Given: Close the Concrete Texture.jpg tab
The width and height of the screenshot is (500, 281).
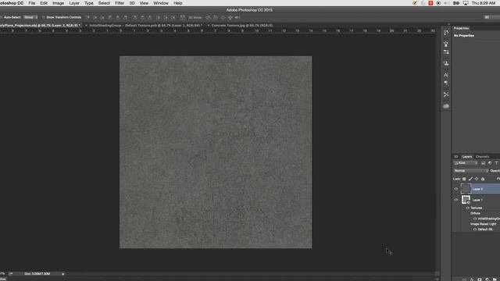Looking at the screenshot, I should click(209, 26).
